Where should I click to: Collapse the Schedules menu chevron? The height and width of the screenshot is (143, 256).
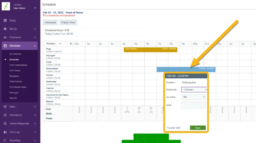35,46
